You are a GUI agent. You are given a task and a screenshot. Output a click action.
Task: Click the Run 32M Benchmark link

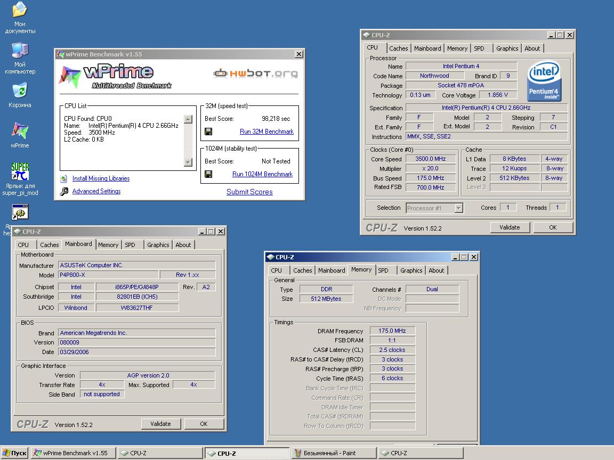coord(266,132)
